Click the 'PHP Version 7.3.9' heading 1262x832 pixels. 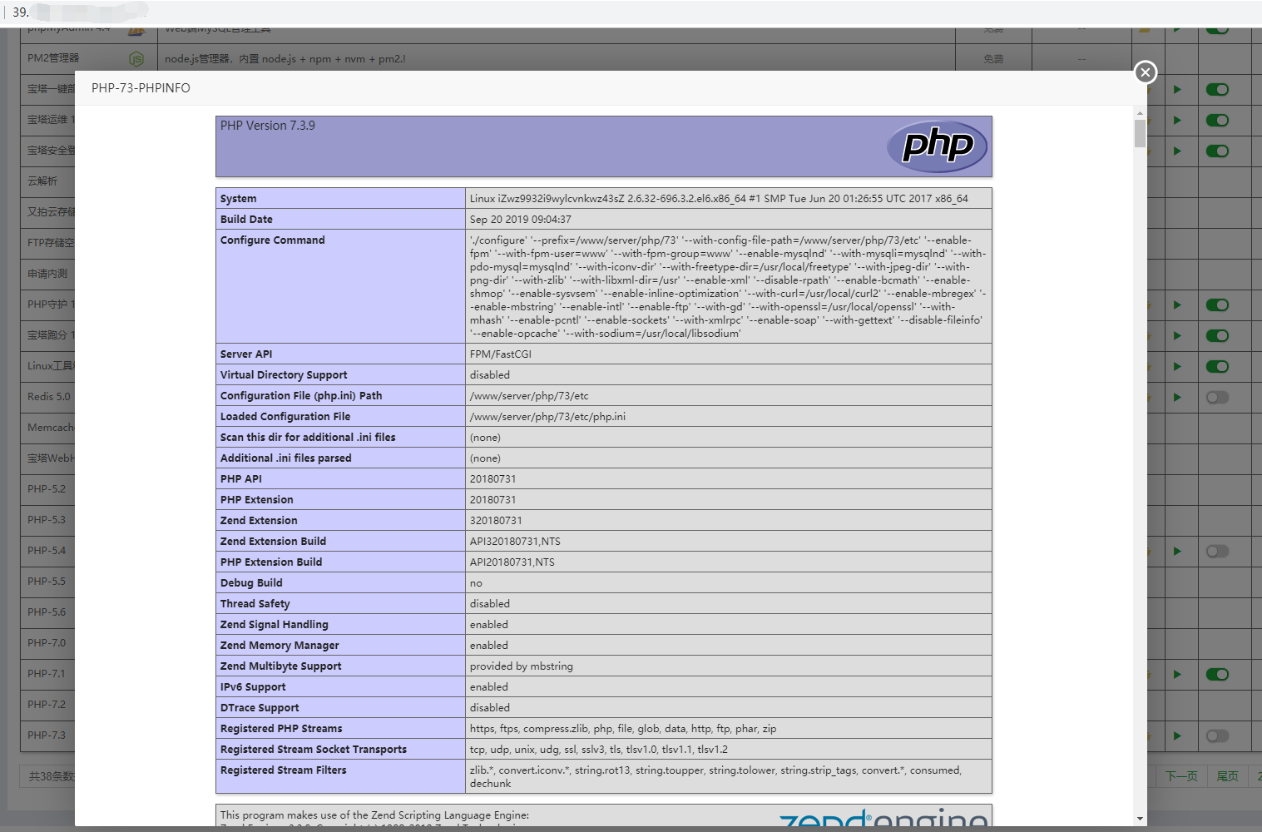pyautogui.click(x=268, y=126)
